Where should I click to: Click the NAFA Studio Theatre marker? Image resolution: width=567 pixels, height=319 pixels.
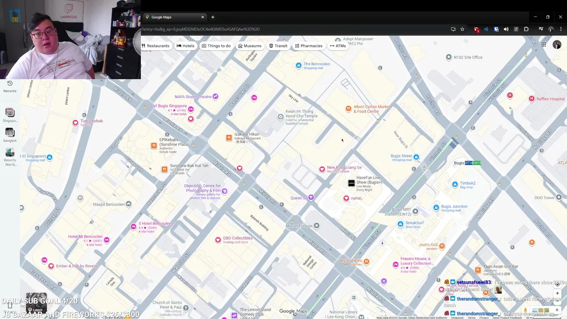(215, 97)
